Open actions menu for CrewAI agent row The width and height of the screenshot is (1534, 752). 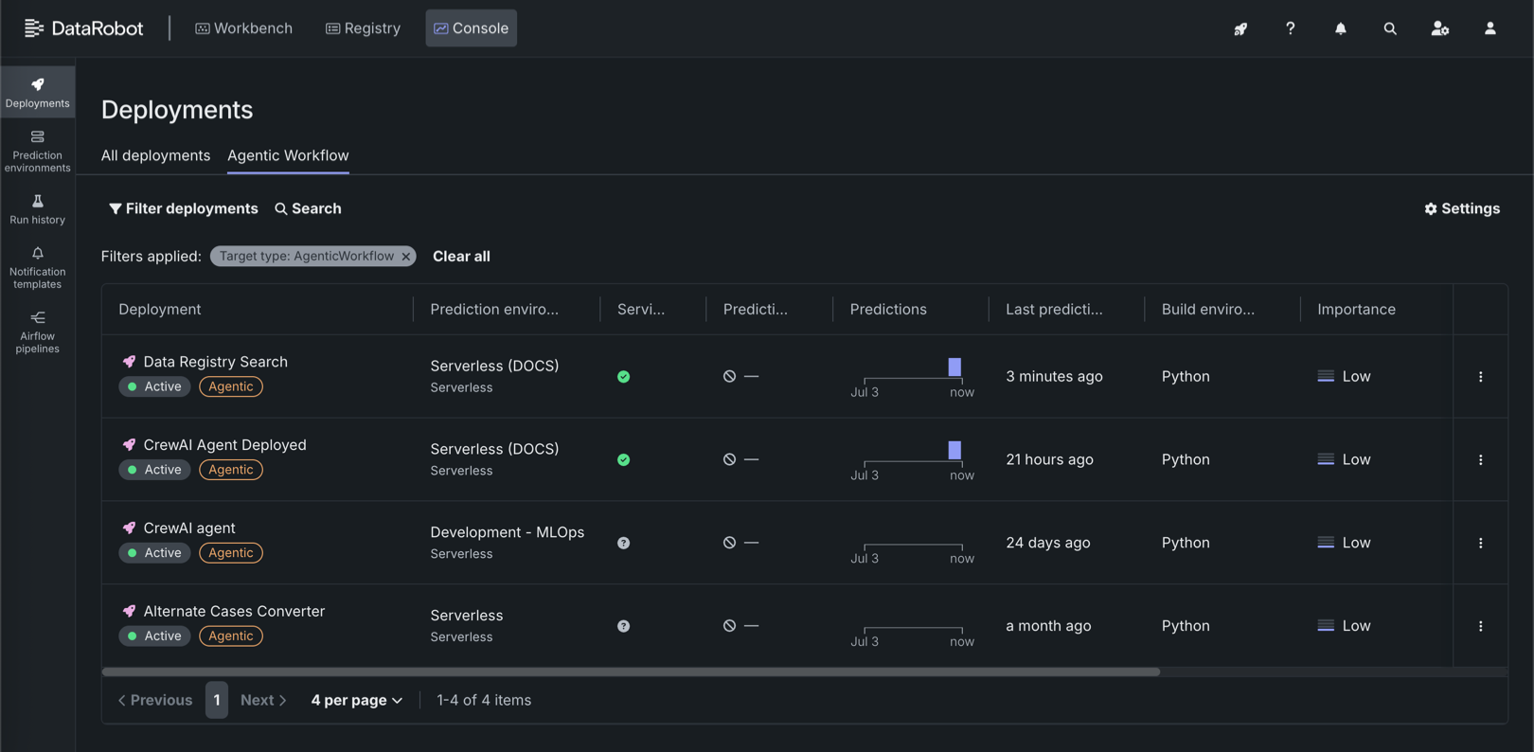point(1480,543)
